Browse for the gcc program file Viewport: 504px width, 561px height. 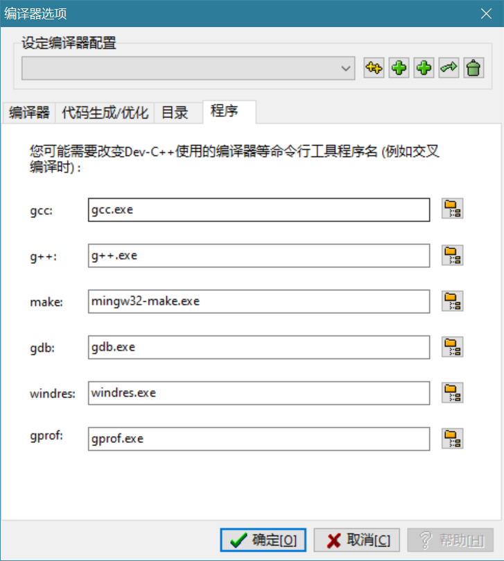[x=453, y=209]
